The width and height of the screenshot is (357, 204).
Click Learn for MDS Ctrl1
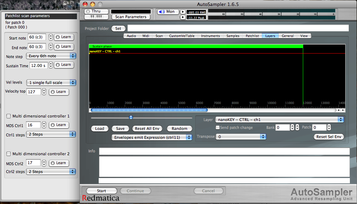(59, 125)
